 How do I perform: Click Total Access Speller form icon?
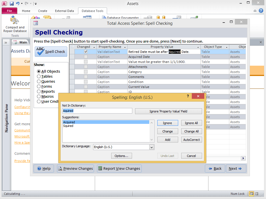point(36,23)
